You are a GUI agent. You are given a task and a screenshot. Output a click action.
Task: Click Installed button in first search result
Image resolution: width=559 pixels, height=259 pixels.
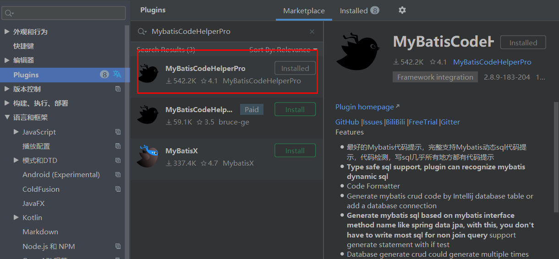point(295,68)
